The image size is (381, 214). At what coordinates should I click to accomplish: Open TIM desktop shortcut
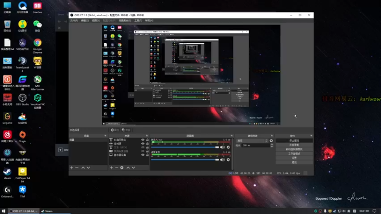[x=22, y=192]
